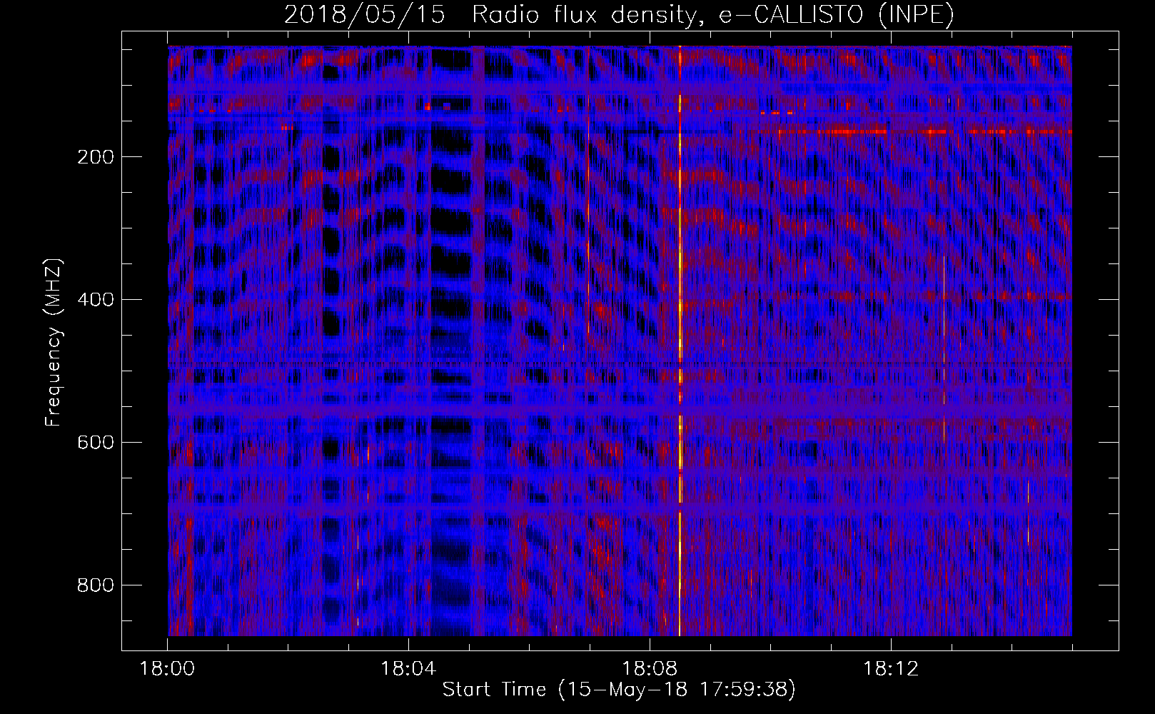1155x714 pixels.
Task: Click the plot title 'Radio flux density, e-CALLISTO (INPE)'
Action: [713, 14]
